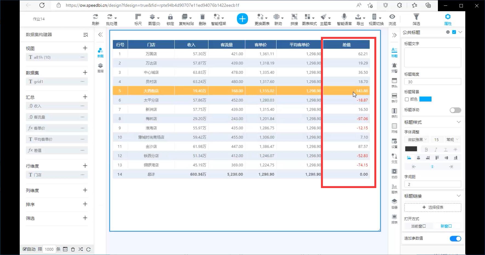This screenshot has height=255, width=485.
Task: Click the 锁定 lock icon
Action: tap(170, 19)
